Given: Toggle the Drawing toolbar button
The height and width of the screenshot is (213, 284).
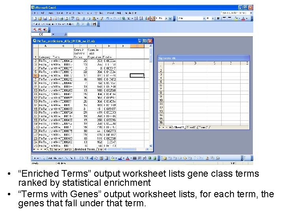Looking at the screenshot, I should pyautogui.click(x=152, y=18).
